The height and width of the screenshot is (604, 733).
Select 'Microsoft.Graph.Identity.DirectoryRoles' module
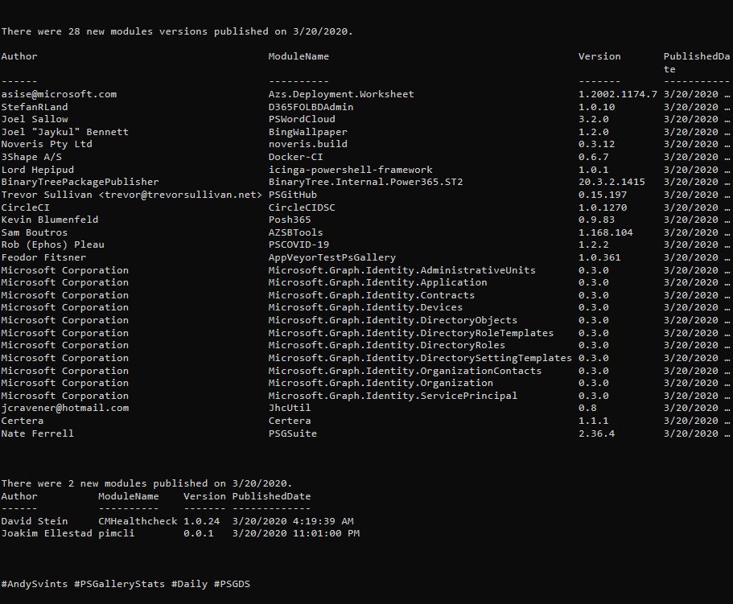386,346
